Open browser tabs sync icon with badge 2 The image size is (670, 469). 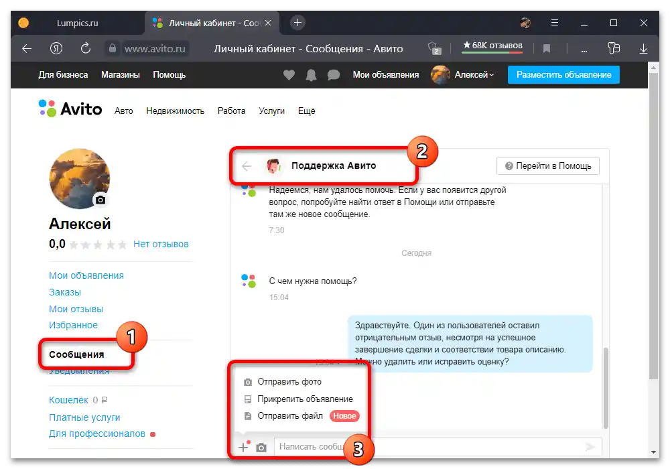tap(434, 48)
